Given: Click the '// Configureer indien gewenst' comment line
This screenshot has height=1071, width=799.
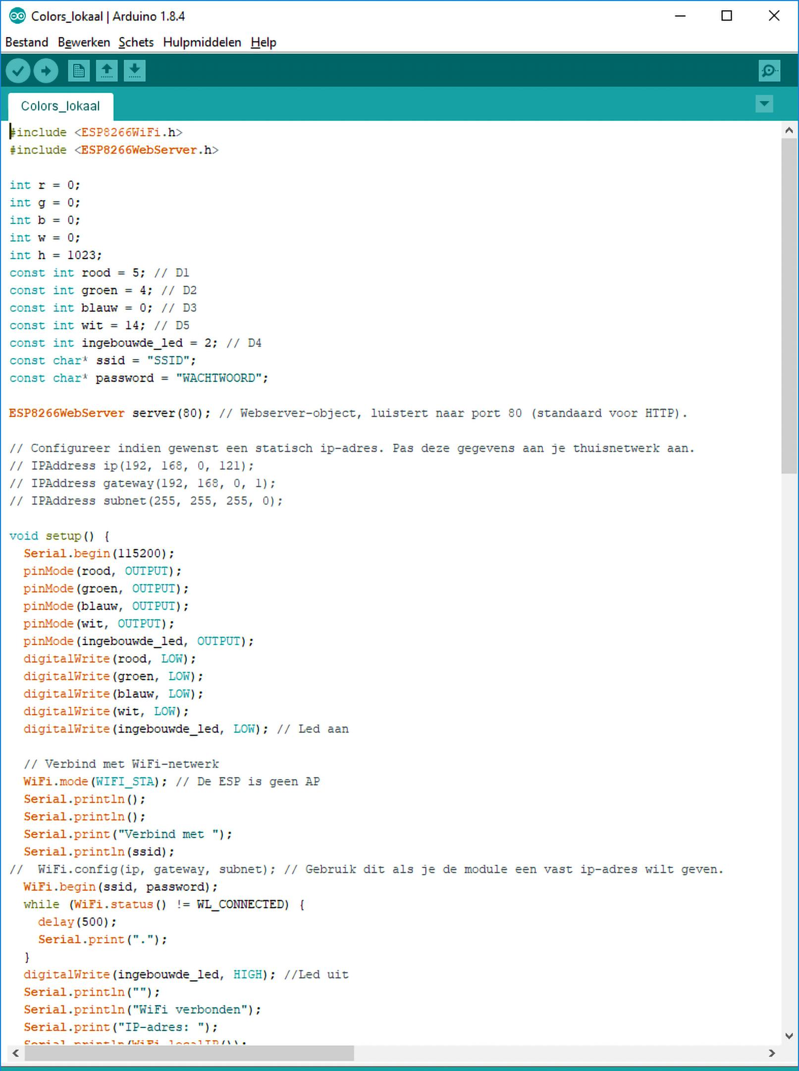Looking at the screenshot, I should point(352,448).
